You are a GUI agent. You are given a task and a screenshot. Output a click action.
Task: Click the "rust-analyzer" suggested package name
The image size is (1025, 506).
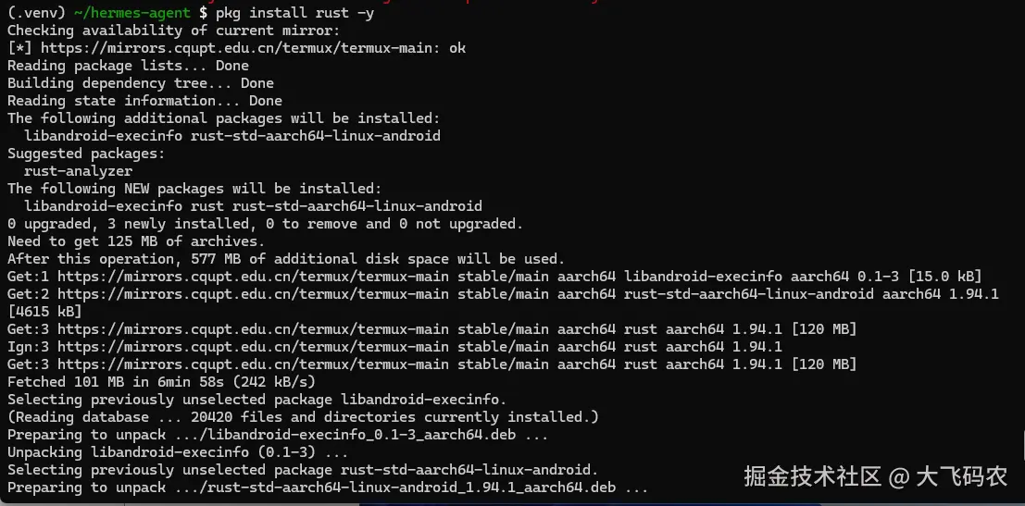tap(78, 171)
